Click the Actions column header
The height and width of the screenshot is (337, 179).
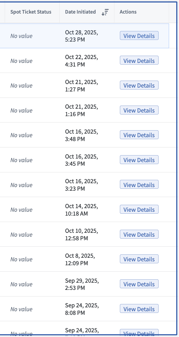coord(128,12)
